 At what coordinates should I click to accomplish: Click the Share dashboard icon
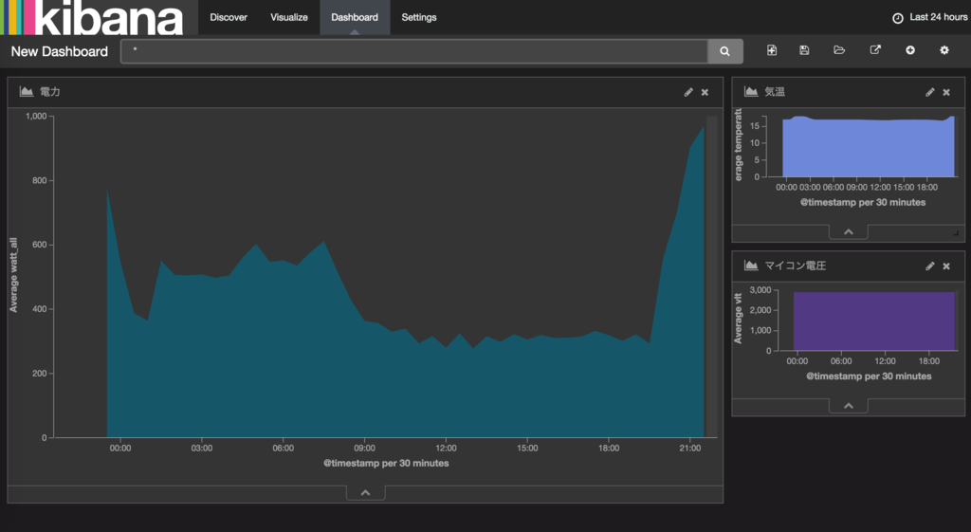875,50
